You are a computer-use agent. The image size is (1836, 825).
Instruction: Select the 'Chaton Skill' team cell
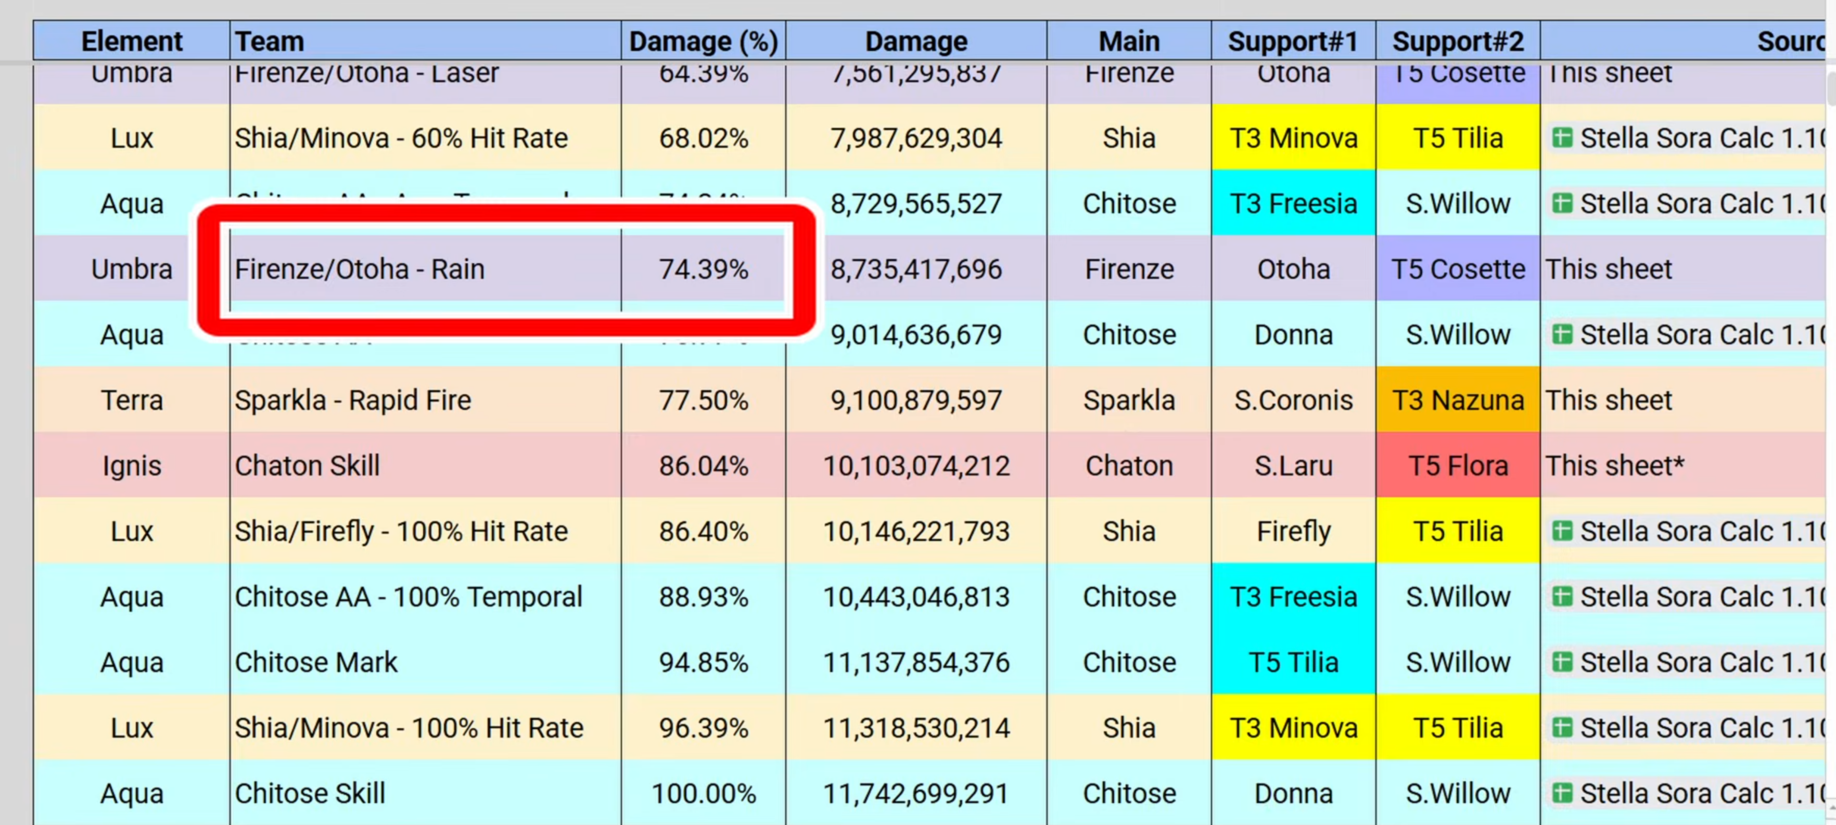coord(426,466)
